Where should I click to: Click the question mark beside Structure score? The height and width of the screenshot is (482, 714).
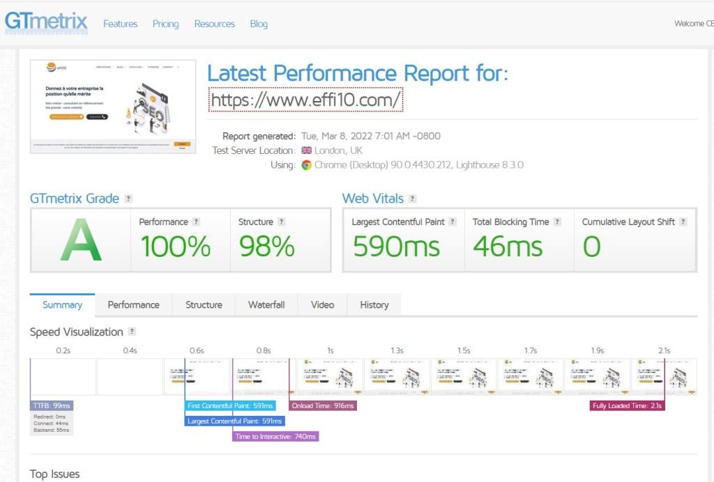pyautogui.click(x=282, y=221)
